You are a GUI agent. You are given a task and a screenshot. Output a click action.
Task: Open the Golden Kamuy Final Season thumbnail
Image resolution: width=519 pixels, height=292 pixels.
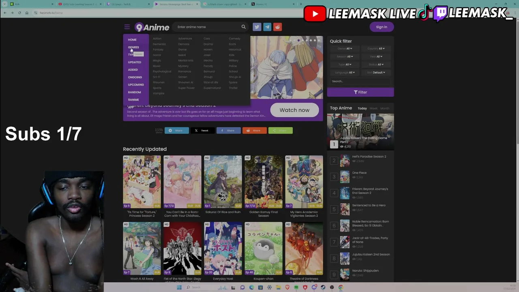[264, 182]
